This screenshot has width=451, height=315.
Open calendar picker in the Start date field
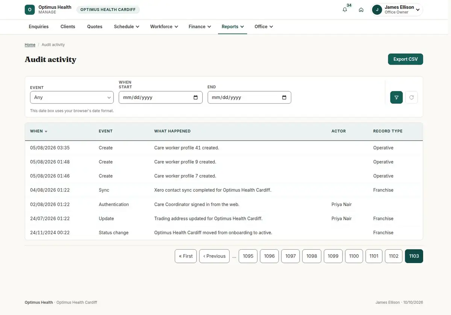(195, 97)
